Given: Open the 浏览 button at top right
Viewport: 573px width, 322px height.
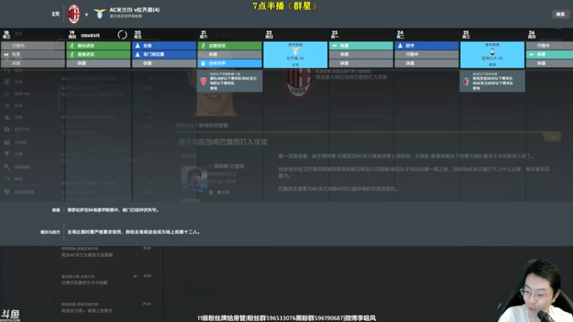Looking at the screenshot, I should (x=560, y=14).
